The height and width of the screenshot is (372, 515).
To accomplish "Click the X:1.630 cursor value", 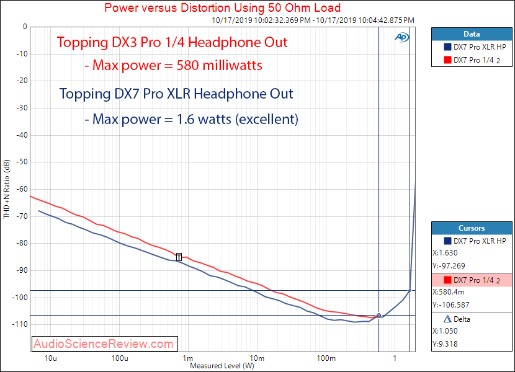I will [x=445, y=253].
